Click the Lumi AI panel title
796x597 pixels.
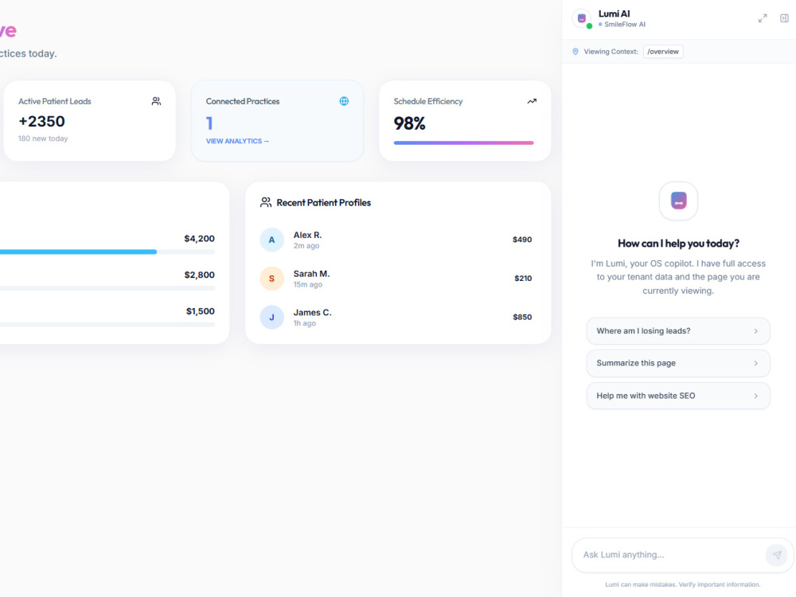(x=614, y=14)
